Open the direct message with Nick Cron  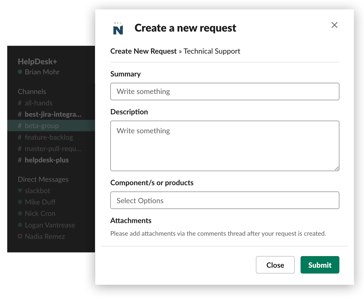tap(40, 213)
